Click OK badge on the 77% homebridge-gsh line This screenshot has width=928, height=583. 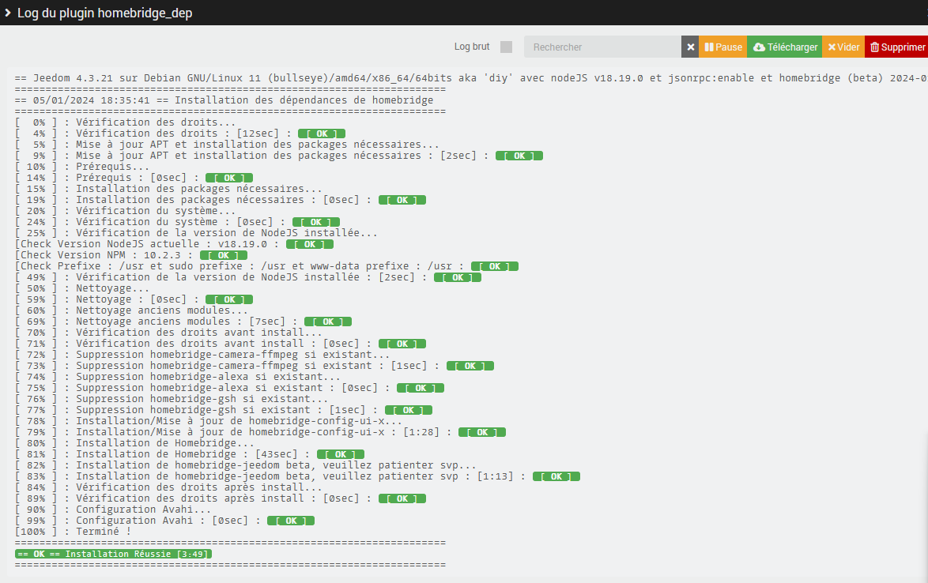click(x=409, y=410)
